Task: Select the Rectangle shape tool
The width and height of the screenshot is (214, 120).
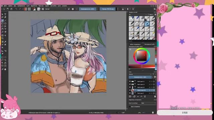Action: (x=2, y=23)
